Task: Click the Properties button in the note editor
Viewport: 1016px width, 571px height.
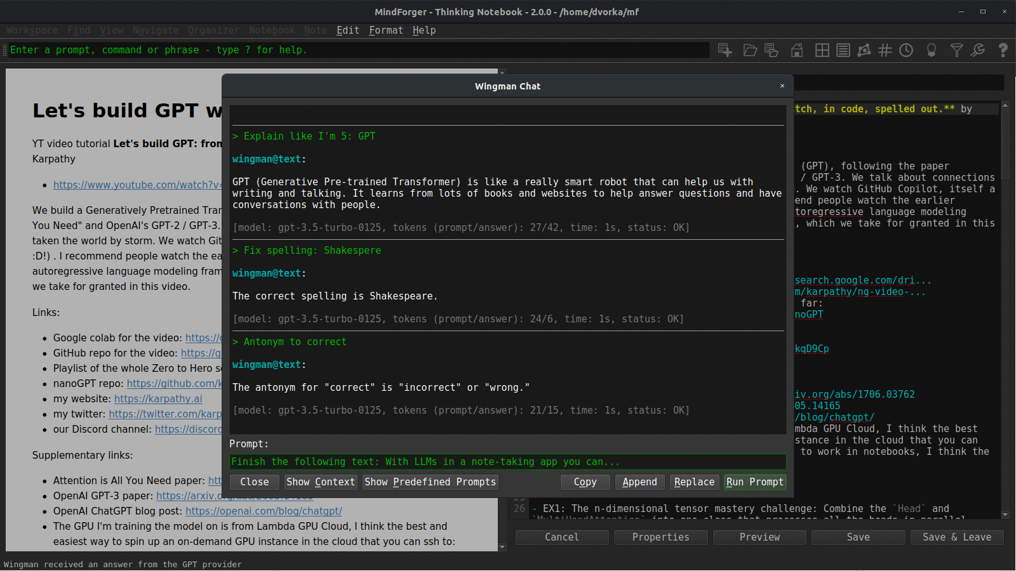Action: pyautogui.click(x=661, y=537)
